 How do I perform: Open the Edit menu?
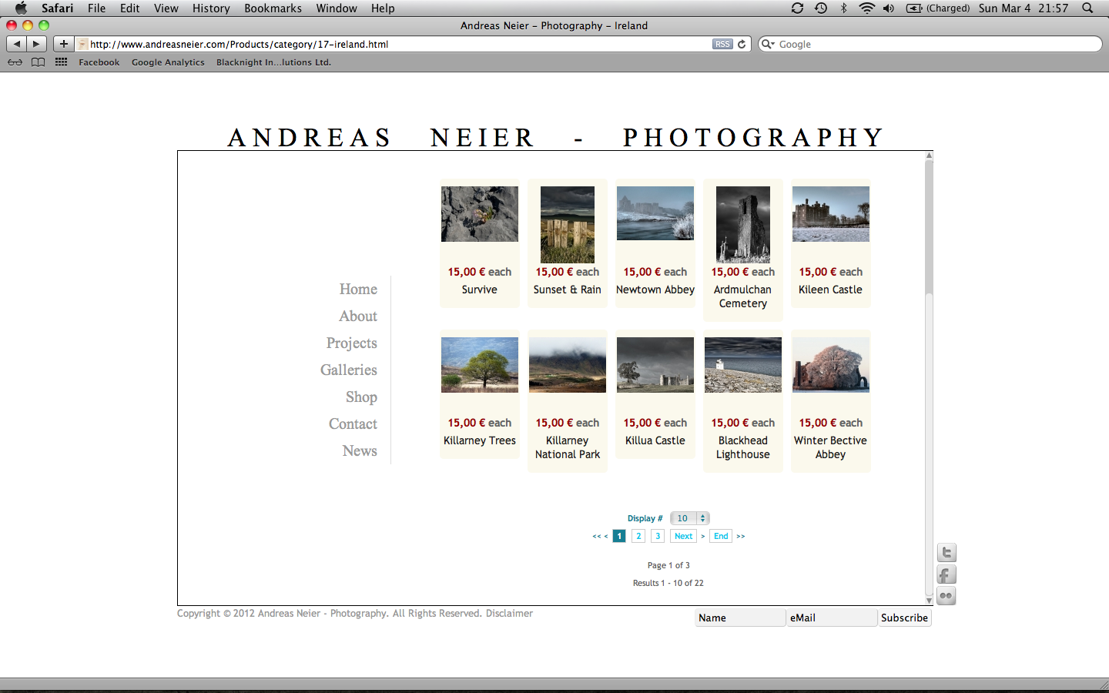click(129, 8)
